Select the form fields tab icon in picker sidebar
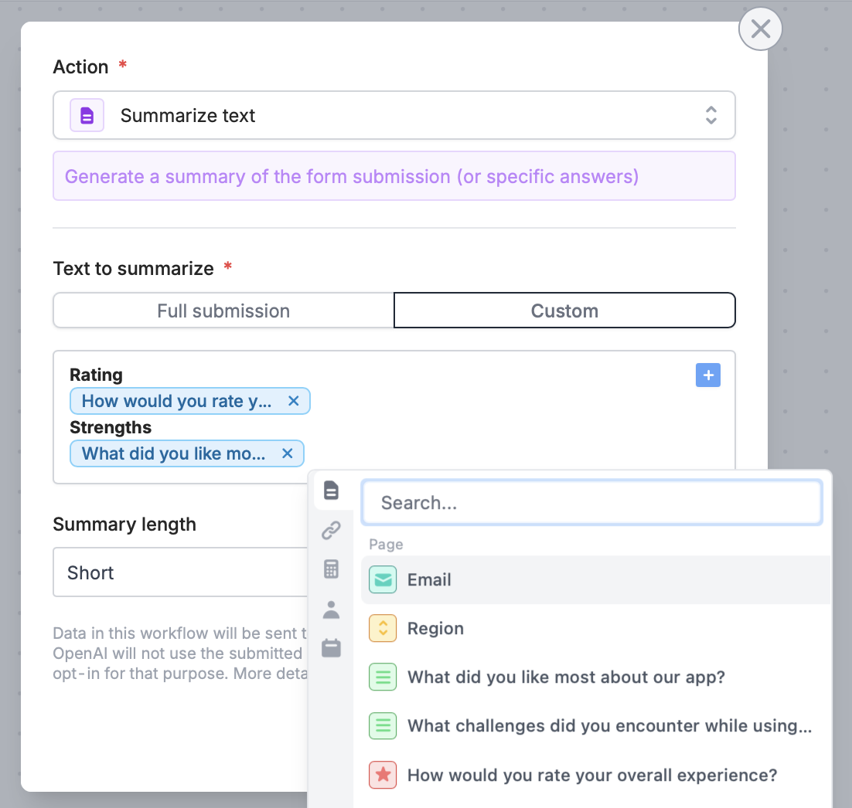The image size is (852, 808). tap(332, 491)
